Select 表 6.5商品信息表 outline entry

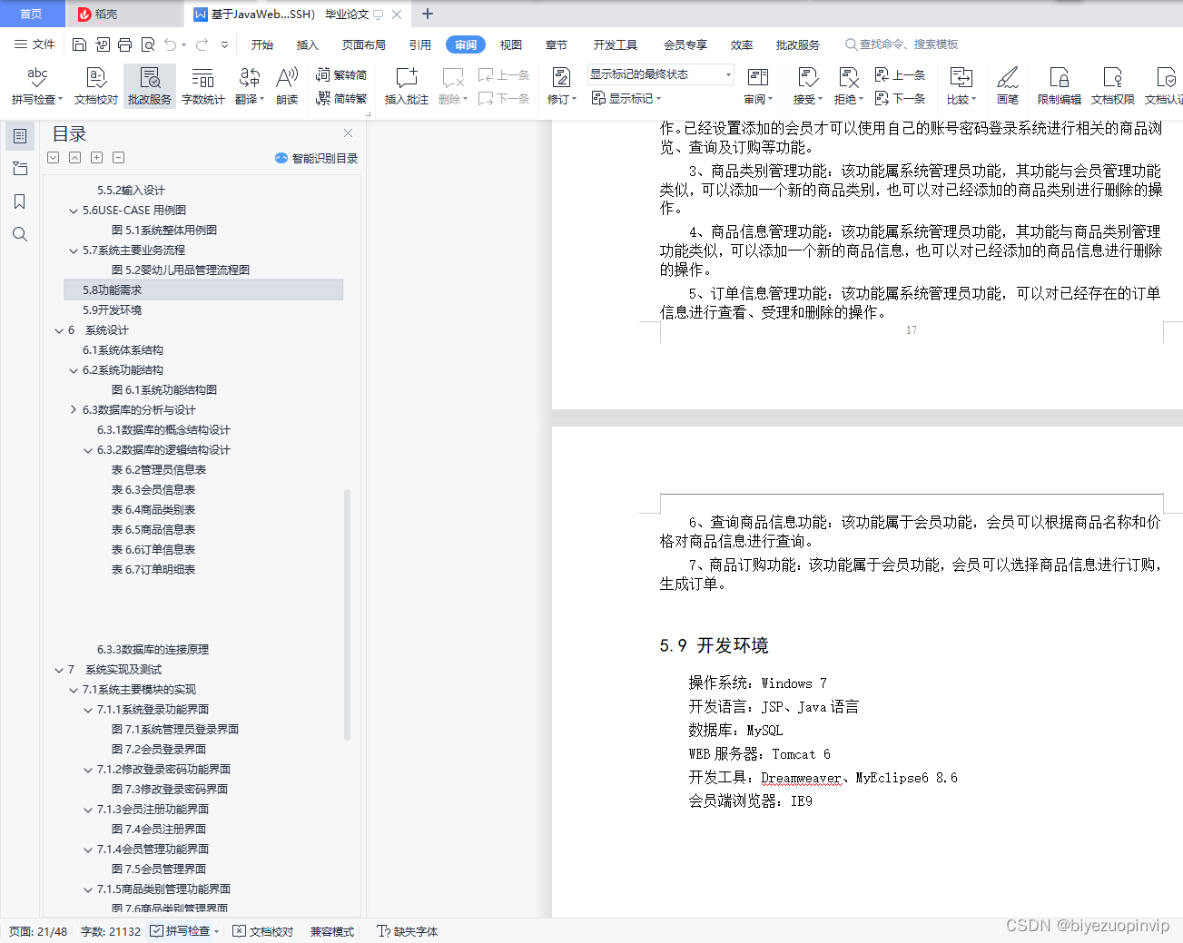point(153,530)
